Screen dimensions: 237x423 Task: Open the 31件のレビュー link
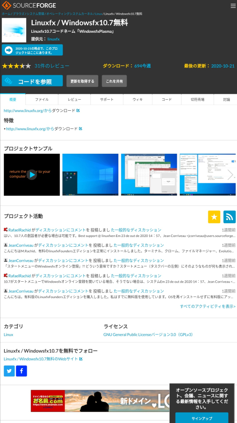[52, 66]
